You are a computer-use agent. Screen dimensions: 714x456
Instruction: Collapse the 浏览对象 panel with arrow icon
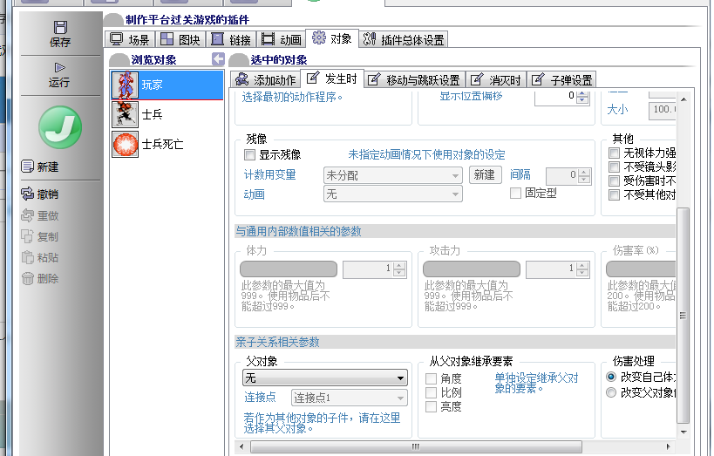pyautogui.click(x=218, y=59)
